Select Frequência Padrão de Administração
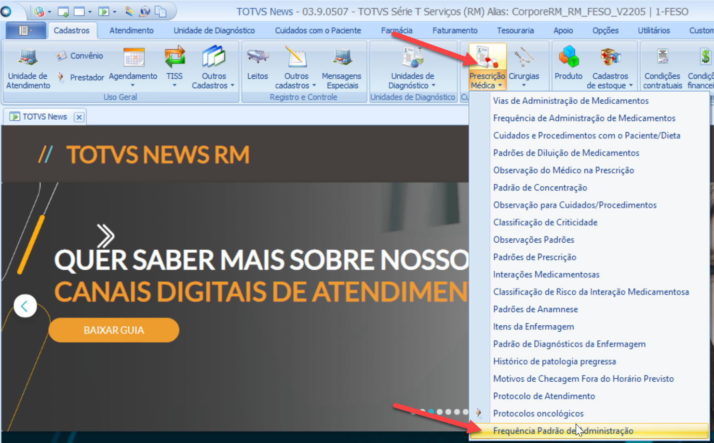The height and width of the screenshot is (443, 714). (589, 431)
